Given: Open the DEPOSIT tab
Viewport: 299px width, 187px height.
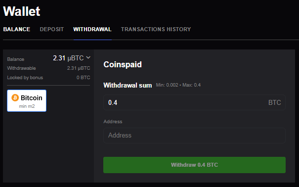Looking at the screenshot, I should pyautogui.click(x=52, y=29).
